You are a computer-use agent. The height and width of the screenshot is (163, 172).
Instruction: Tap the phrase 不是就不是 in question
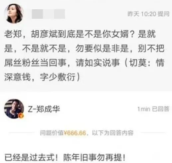44,49
